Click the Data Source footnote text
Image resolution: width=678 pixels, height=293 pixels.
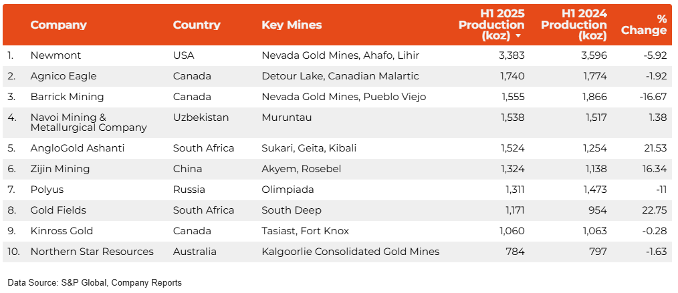coord(94,283)
